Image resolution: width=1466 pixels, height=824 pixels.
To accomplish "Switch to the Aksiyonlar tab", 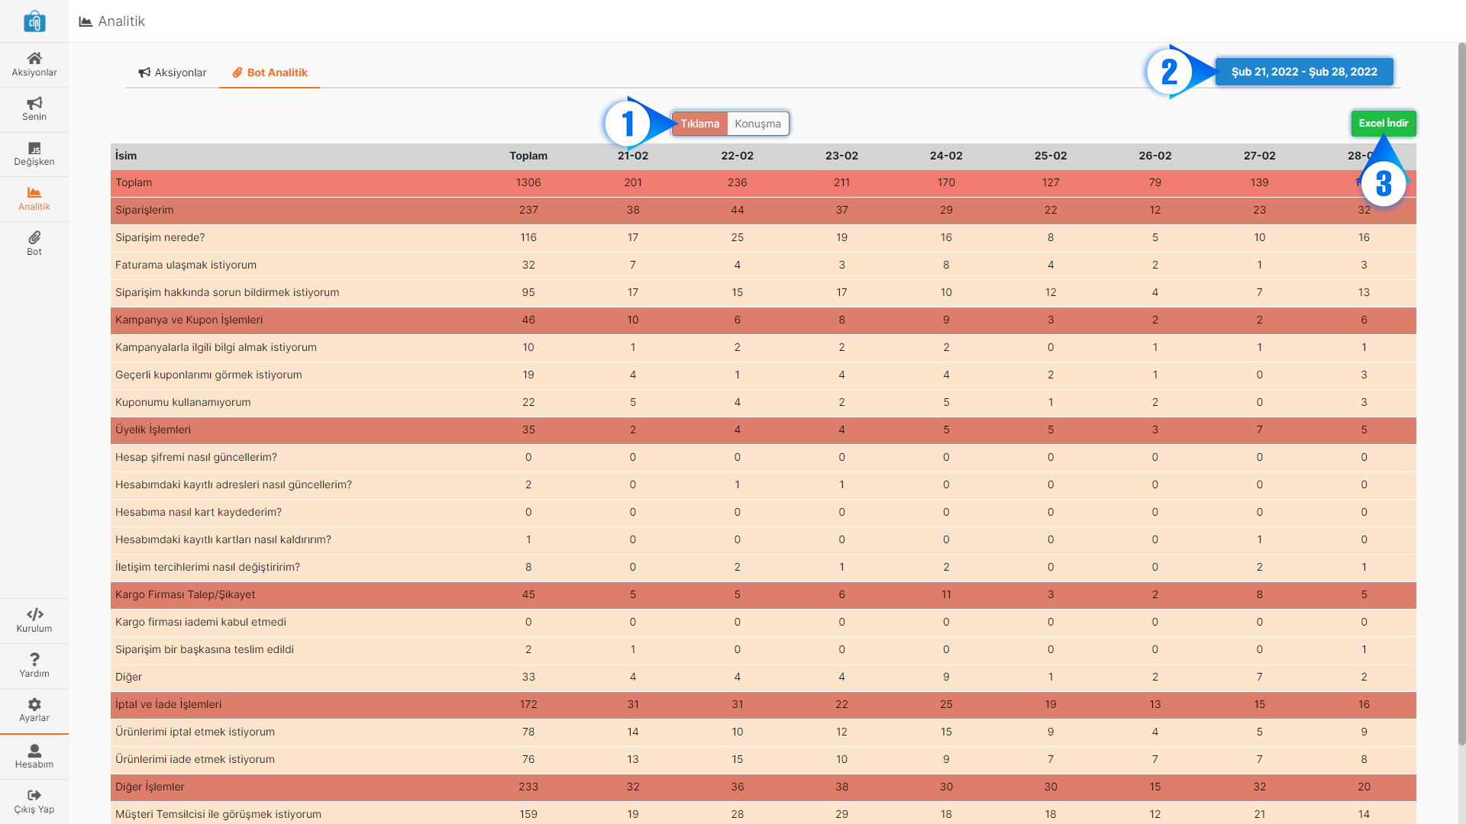I will 173,72.
